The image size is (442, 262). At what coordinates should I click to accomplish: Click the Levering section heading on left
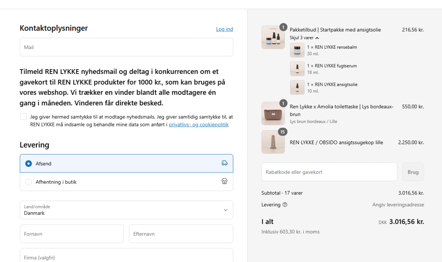pos(34,145)
